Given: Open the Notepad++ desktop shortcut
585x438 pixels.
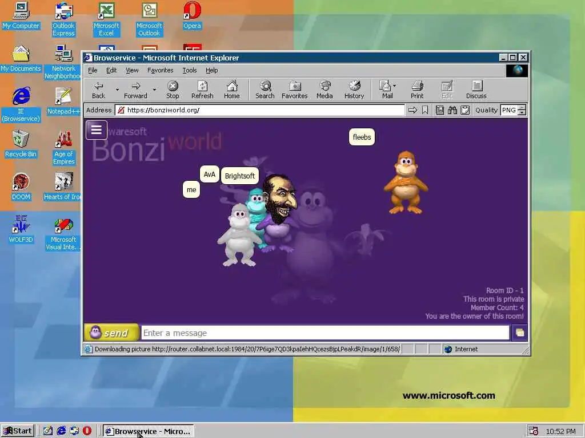Looking at the screenshot, I should [63, 102].
